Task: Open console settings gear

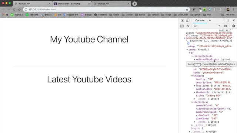Action: (x=234, y=26)
